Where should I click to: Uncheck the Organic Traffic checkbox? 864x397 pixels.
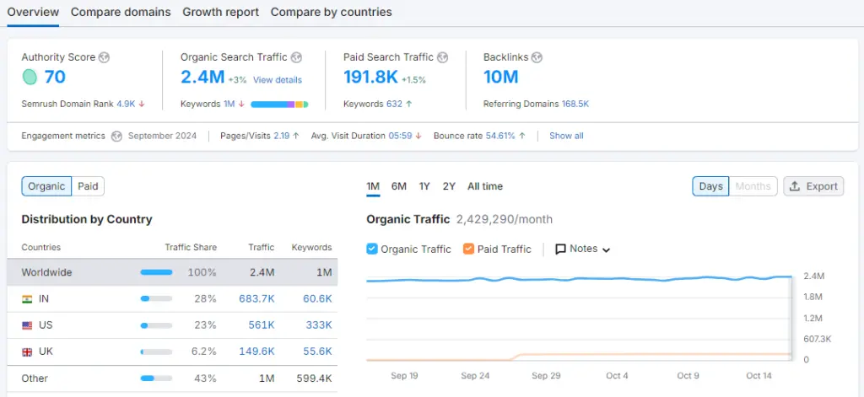point(372,249)
